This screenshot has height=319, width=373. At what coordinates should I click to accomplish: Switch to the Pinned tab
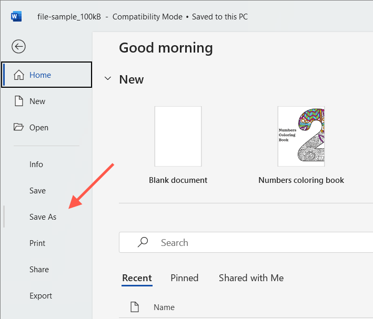(x=185, y=278)
